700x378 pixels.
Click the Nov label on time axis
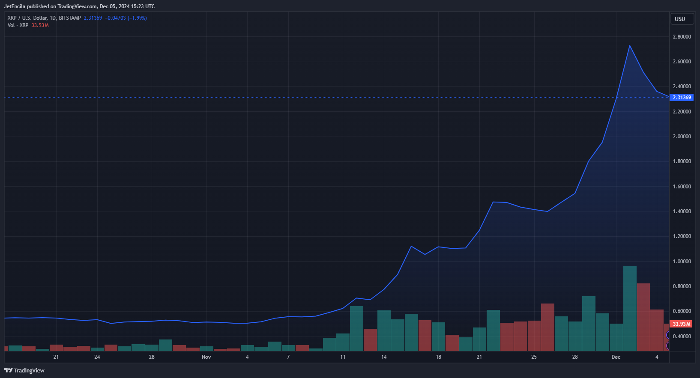coord(206,357)
